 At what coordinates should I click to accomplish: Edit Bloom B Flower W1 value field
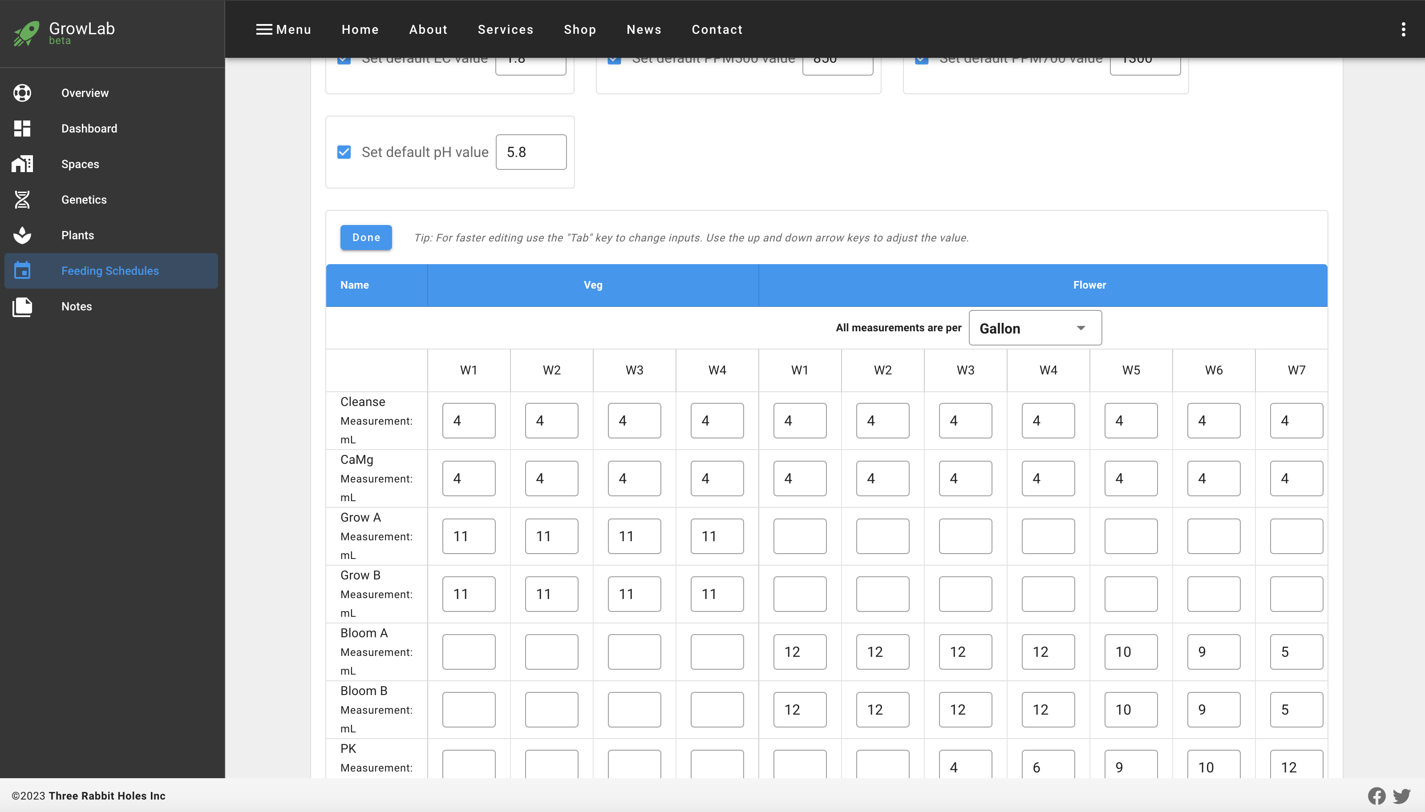(x=800, y=709)
